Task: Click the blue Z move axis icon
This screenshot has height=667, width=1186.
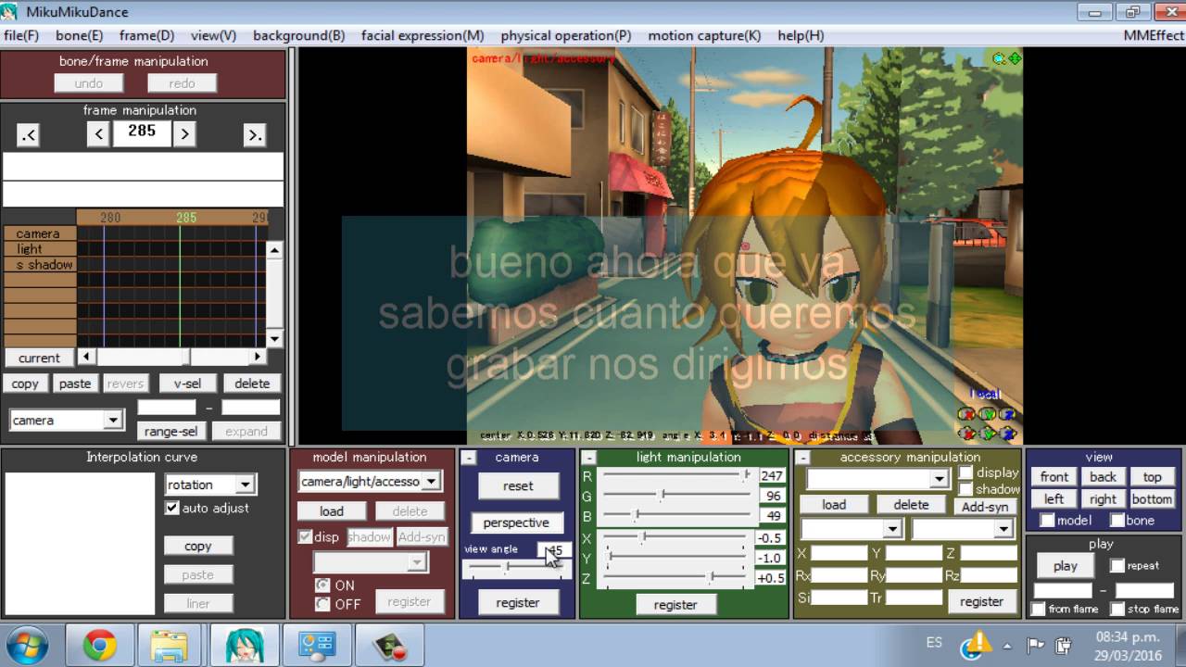Action: point(1007,433)
